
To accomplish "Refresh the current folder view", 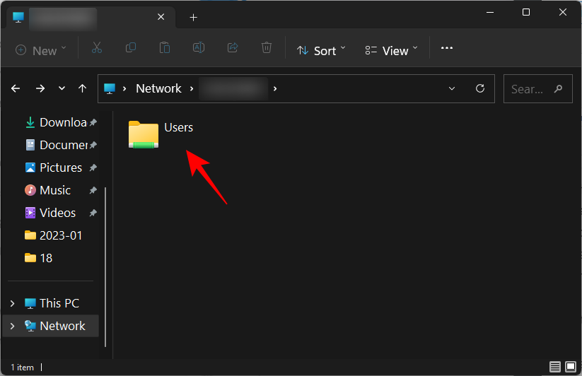I will click(480, 89).
